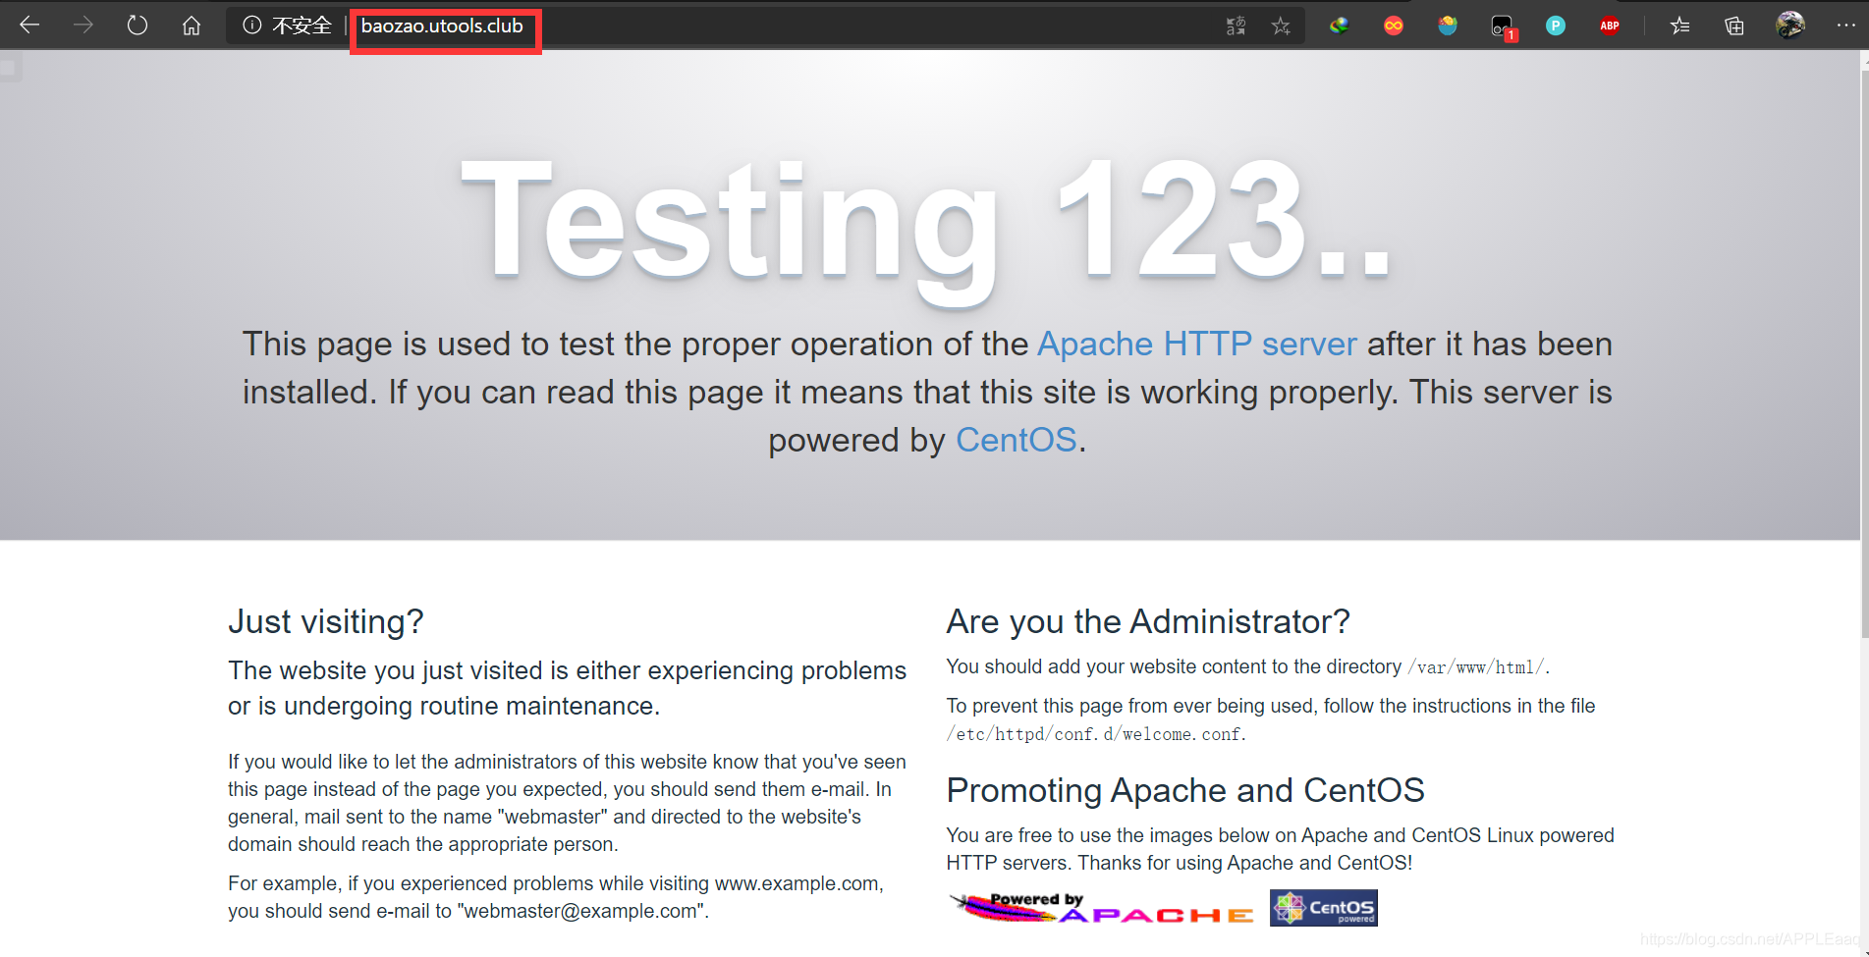1869x957 pixels.
Task: Click the 'Promoting Apache and CentOS' heading
Action: [x=1185, y=790]
